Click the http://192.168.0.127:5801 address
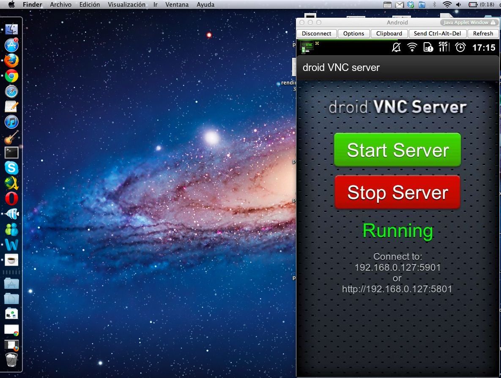 (397, 289)
